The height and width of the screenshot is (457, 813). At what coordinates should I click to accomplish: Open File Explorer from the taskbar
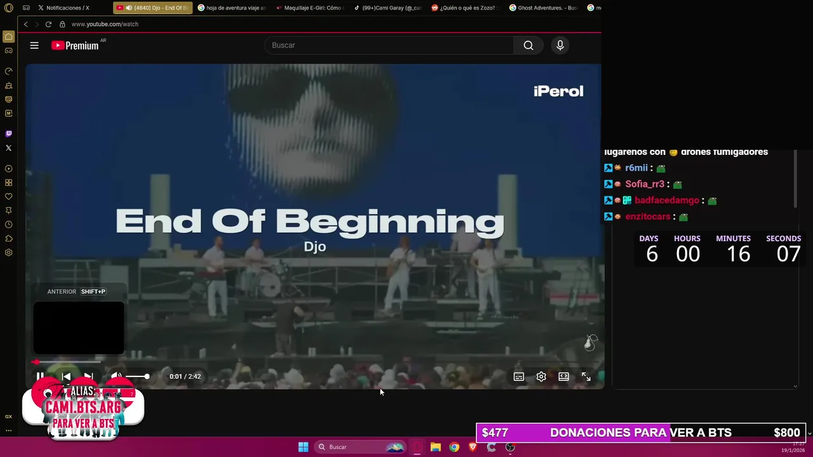coord(436,447)
